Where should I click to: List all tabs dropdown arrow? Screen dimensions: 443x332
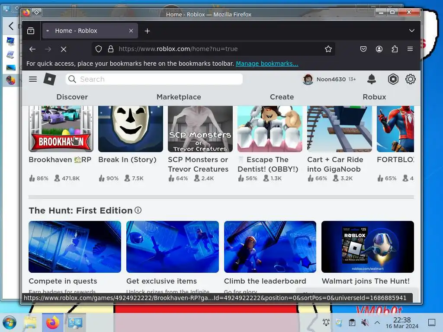412,31
